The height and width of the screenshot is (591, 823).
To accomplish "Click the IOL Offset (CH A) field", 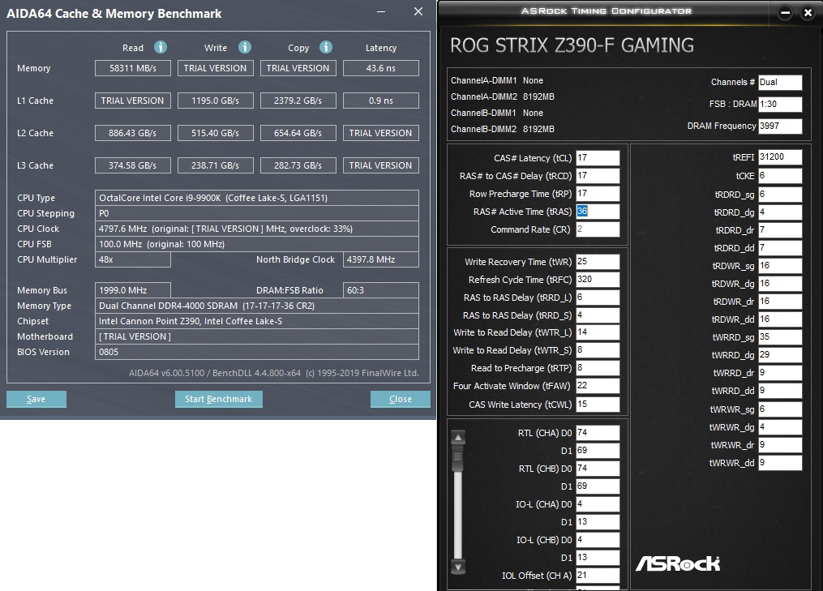I will pyautogui.click(x=598, y=576).
